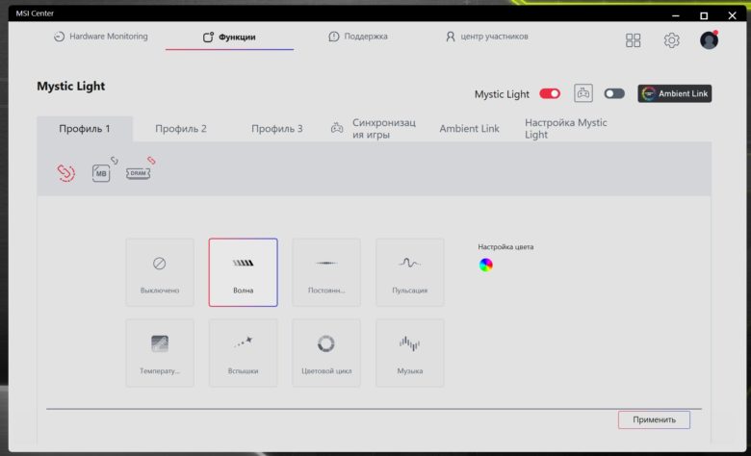Maximize the MSI Center window

click(x=704, y=15)
